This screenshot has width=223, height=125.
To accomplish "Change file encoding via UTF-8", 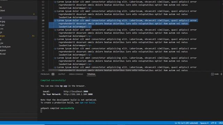I will coord(214,123).
